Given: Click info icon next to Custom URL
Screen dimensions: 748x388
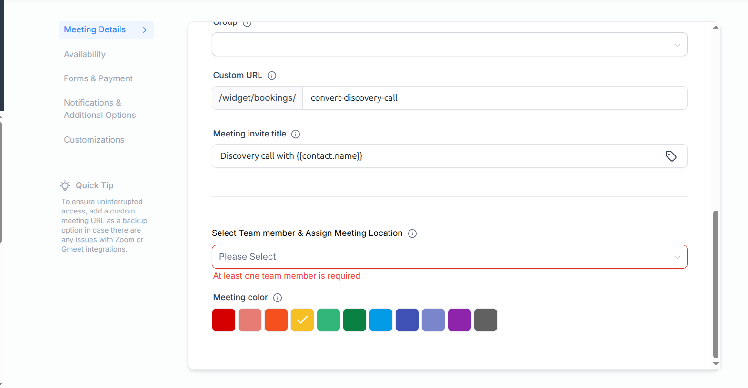Looking at the screenshot, I should [x=272, y=76].
